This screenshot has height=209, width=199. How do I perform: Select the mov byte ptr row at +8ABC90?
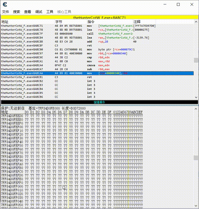pyautogui.click(x=97, y=49)
